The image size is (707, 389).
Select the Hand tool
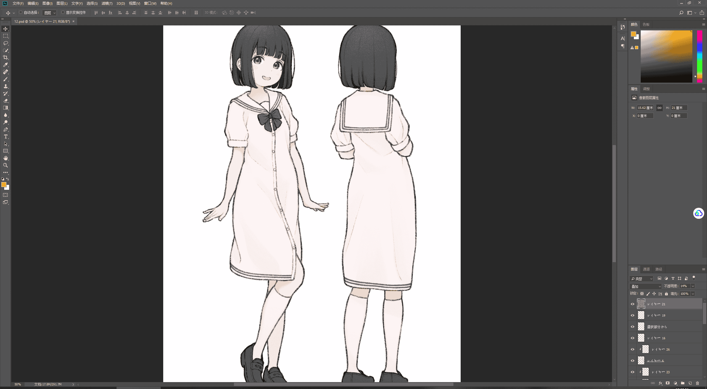6,158
